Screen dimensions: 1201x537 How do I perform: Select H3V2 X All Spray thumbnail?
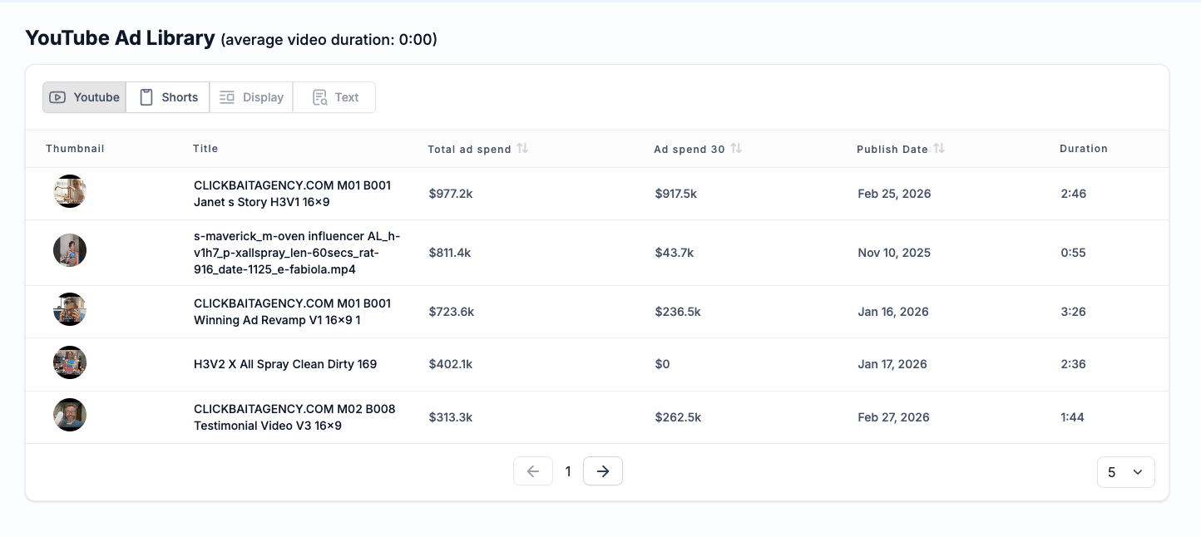coord(70,362)
